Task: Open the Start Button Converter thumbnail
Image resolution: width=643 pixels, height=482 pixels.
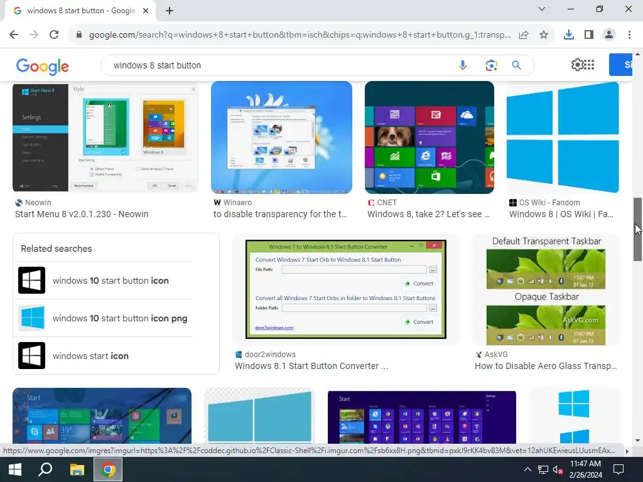Action: [346, 289]
